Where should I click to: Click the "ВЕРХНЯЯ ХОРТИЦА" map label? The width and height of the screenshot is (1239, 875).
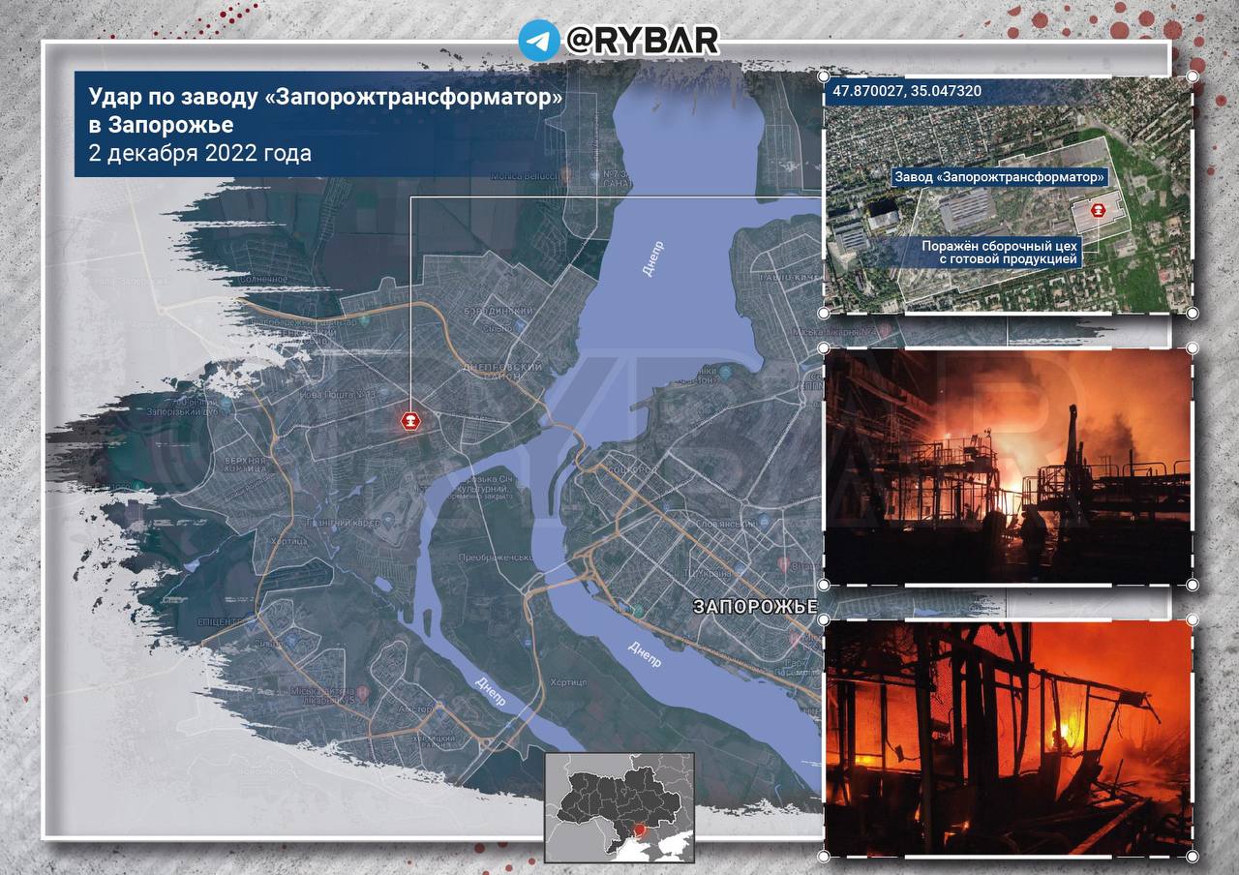point(244,463)
